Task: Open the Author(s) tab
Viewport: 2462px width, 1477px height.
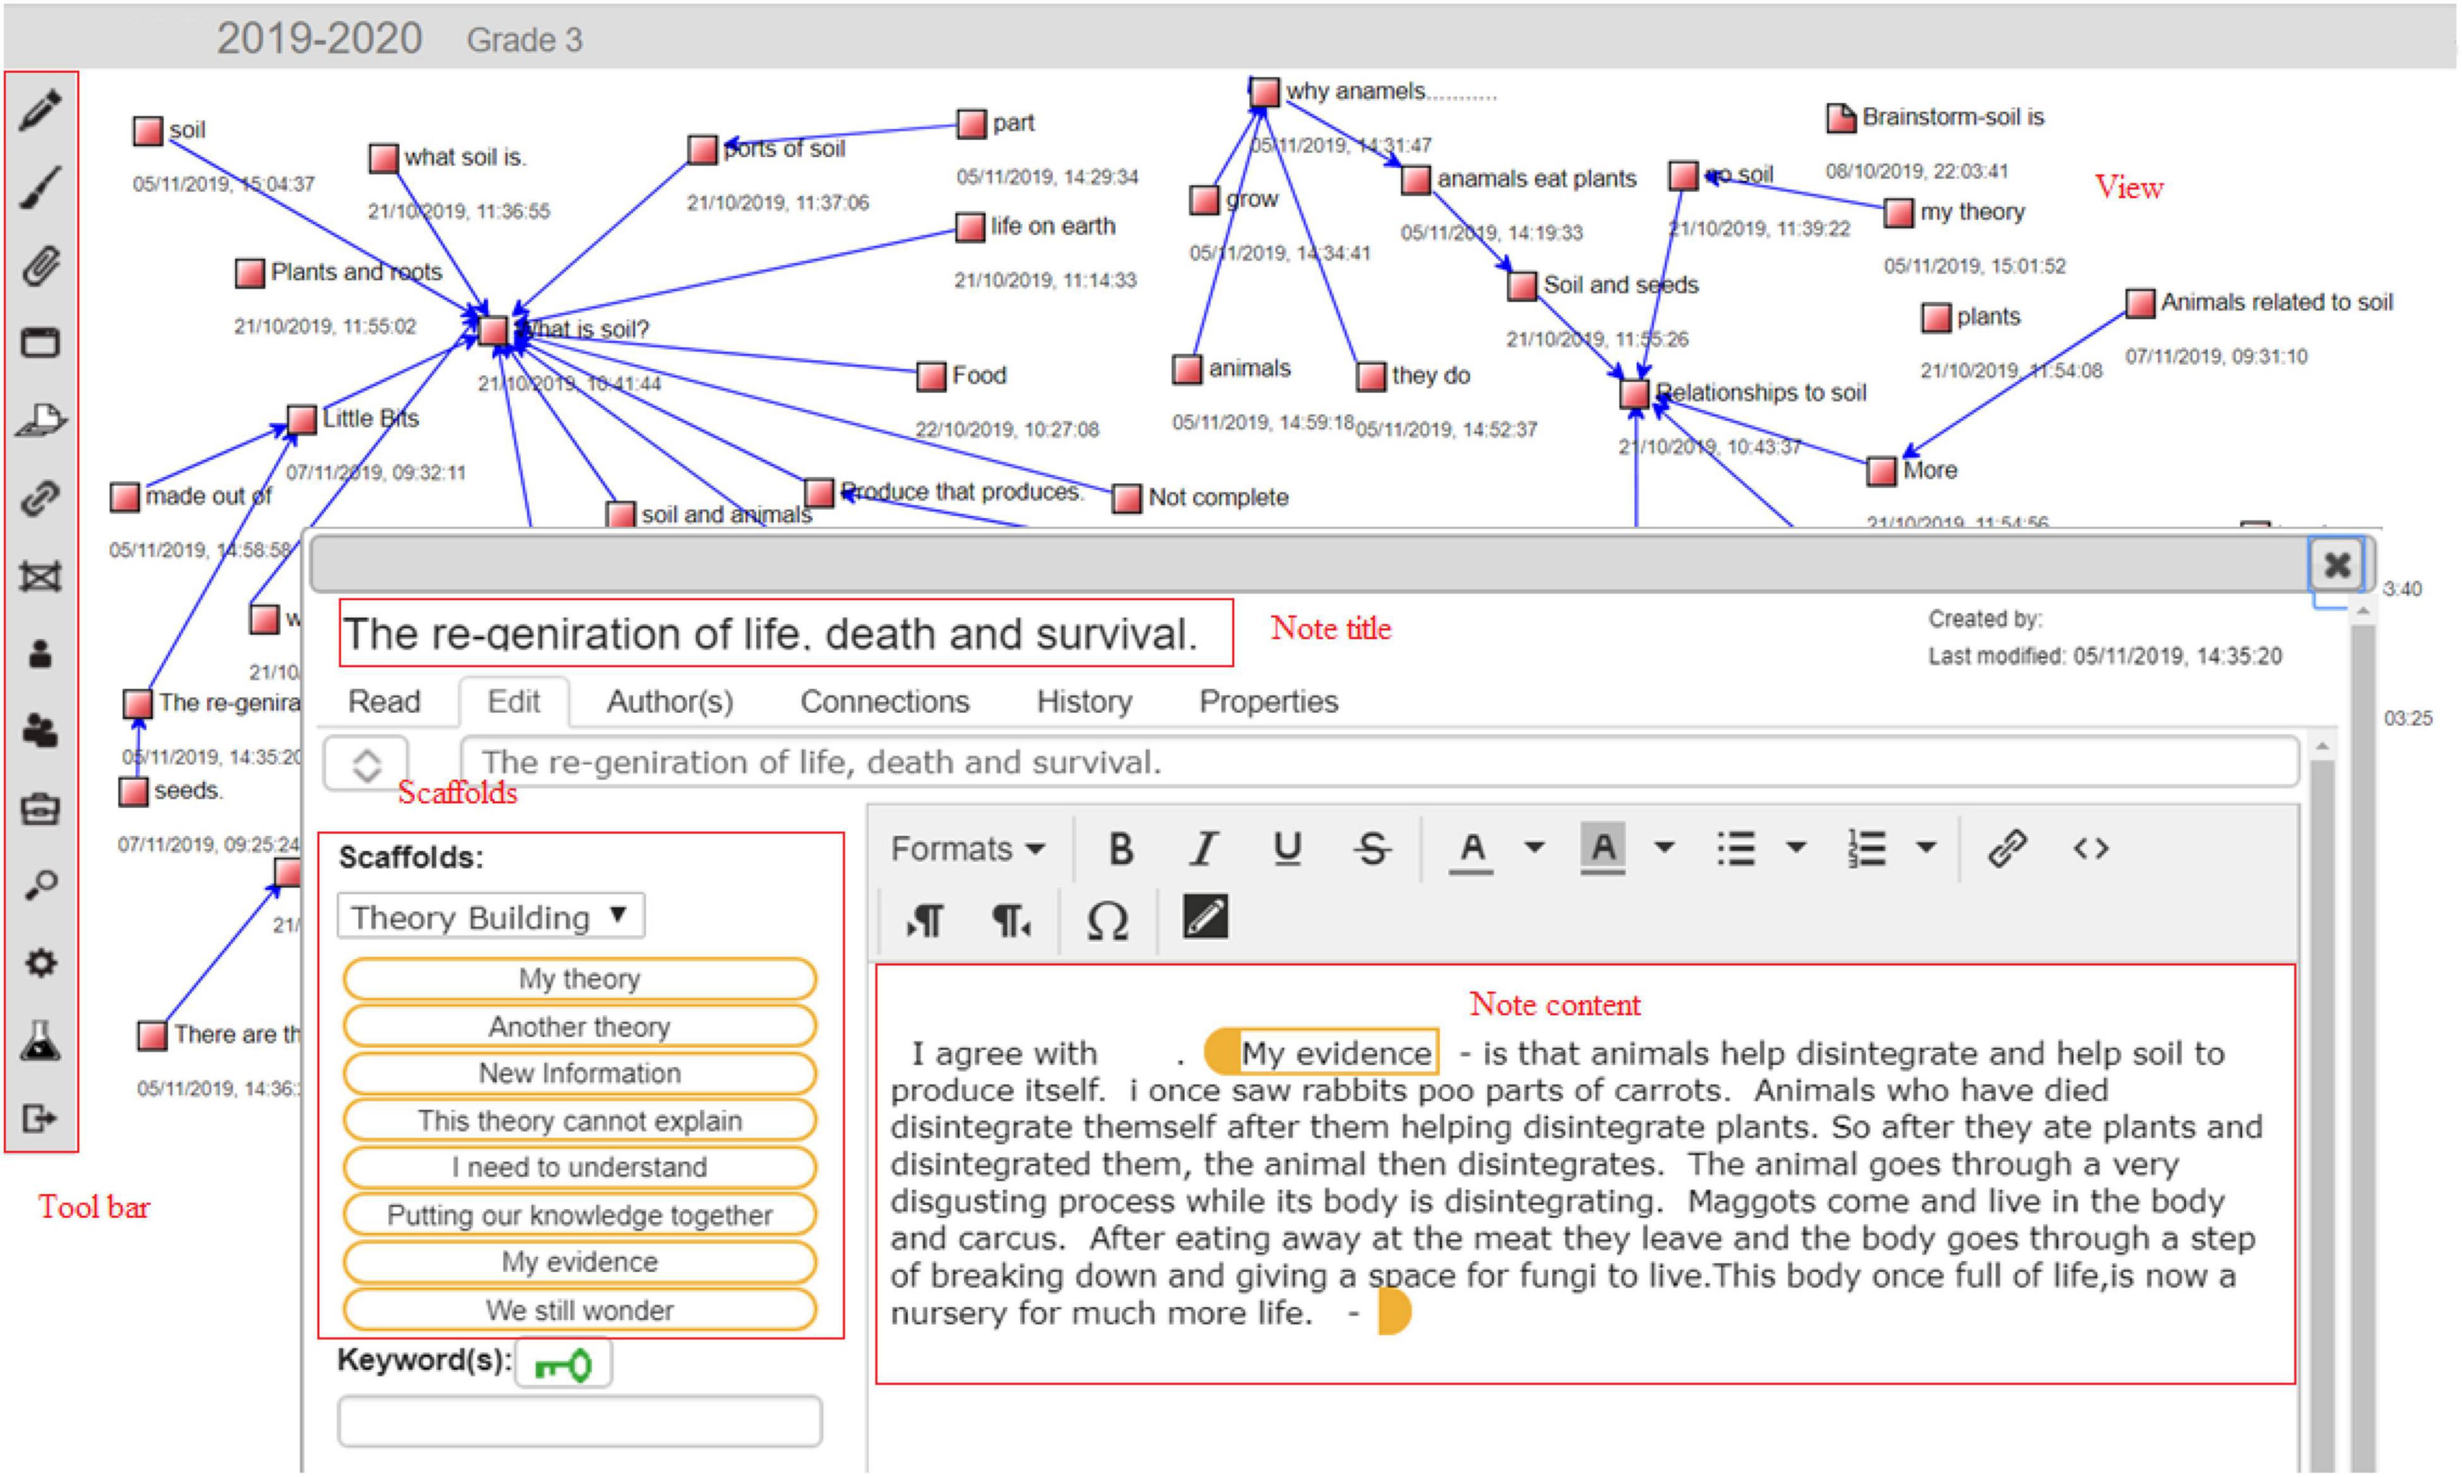Action: click(x=670, y=701)
